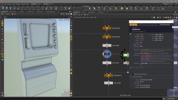Select the Platonic Solids shelf tool

click(56, 9)
